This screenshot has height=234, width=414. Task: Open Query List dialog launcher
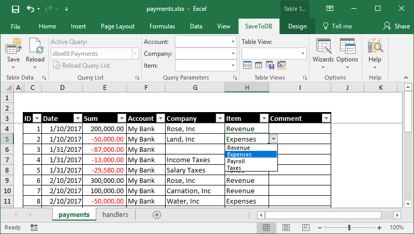[x=137, y=77]
